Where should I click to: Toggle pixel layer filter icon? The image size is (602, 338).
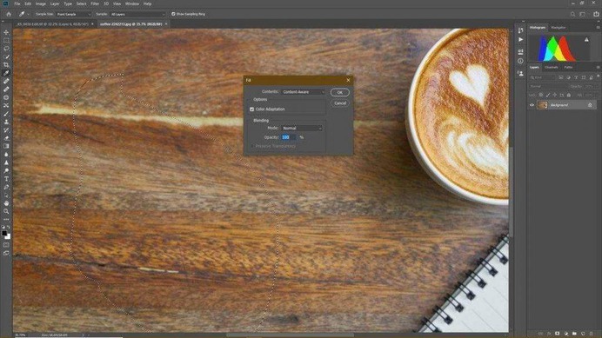(x=561, y=77)
